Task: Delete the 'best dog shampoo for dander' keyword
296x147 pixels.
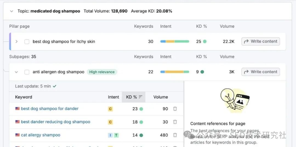Action: coord(175,109)
